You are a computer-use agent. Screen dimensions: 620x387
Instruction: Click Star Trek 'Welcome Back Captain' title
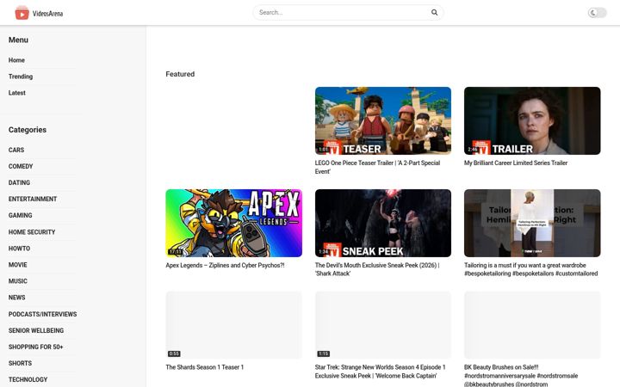point(380,372)
